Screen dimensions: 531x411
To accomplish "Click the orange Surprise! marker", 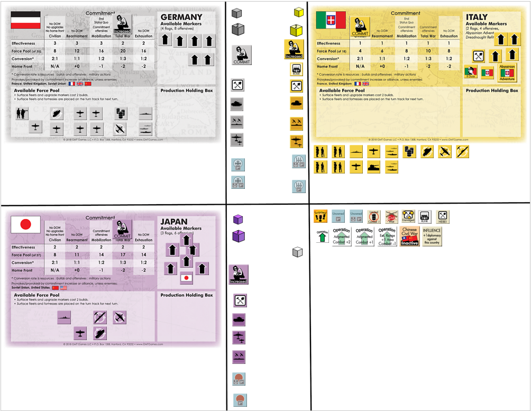I will pyautogui.click(x=321, y=216).
